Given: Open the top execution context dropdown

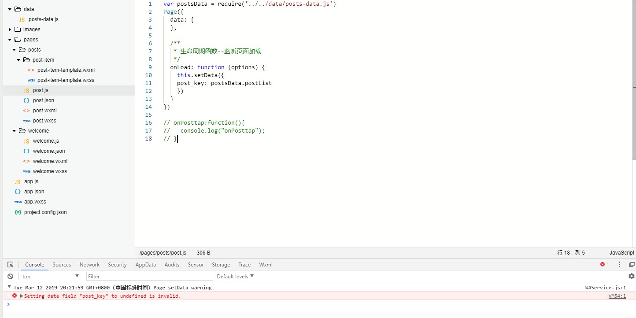Looking at the screenshot, I should tap(51, 276).
